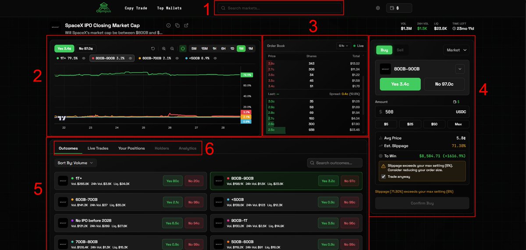
Task: Open the Sort By: Volume dropdown
Action: (75, 163)
